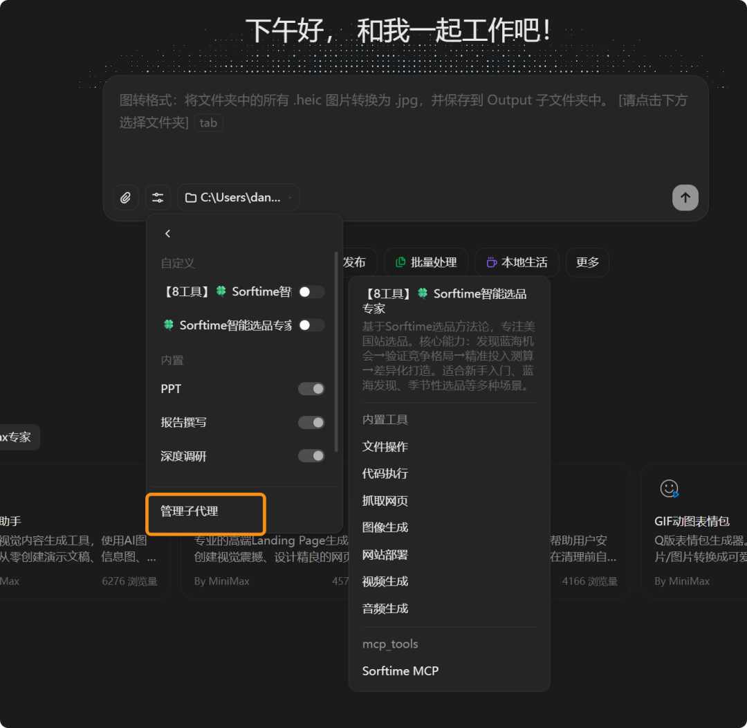The image size is (747, 728).
Task: Click the smiley icon on GIF动图表情包 card
Action: [668, 489]
